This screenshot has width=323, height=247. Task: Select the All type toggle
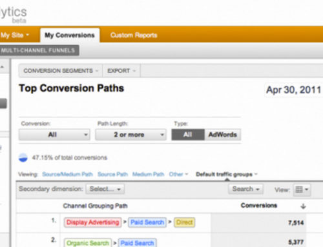click(188, 135)
